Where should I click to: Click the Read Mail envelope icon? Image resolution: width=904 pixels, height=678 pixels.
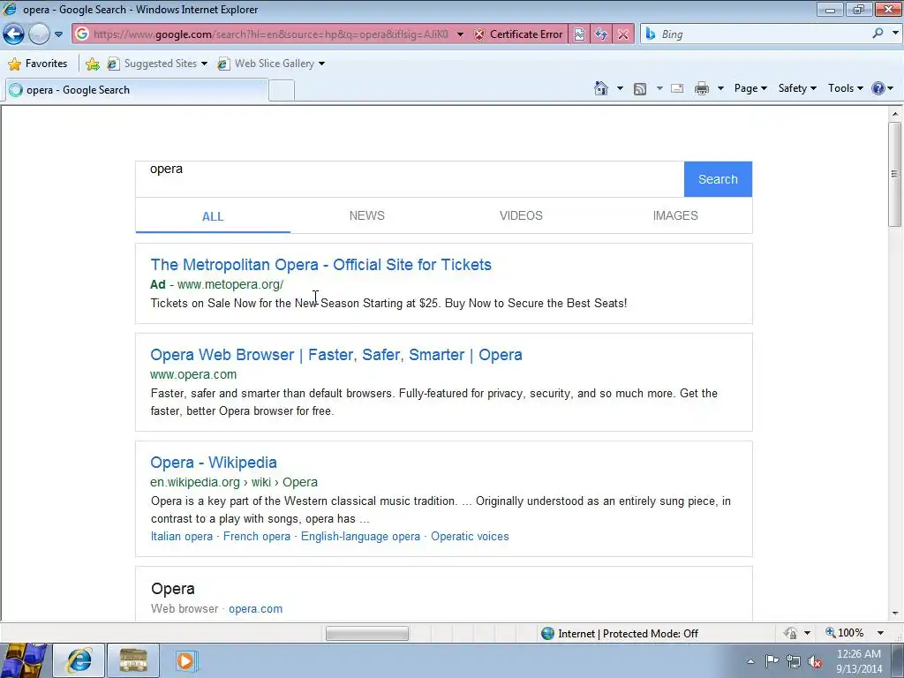[677, 88]
